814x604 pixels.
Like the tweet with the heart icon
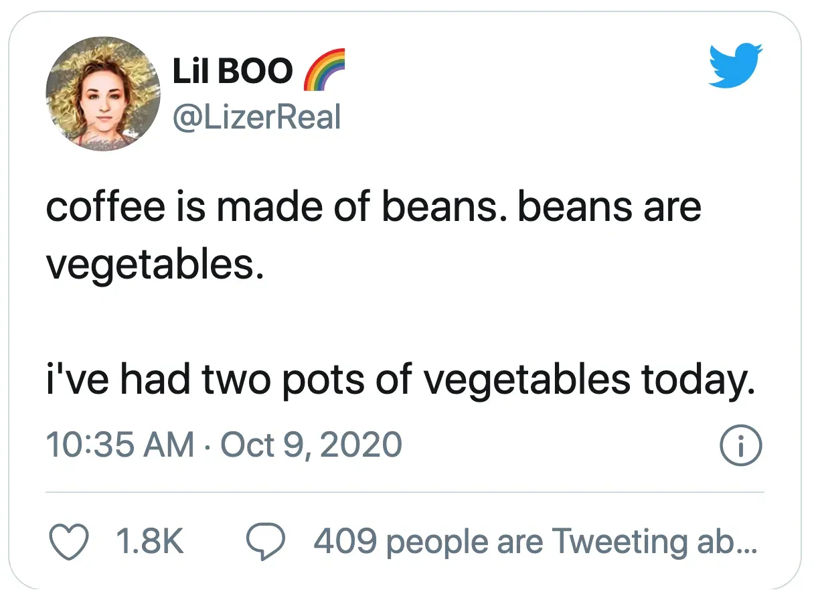coord(70,541)
